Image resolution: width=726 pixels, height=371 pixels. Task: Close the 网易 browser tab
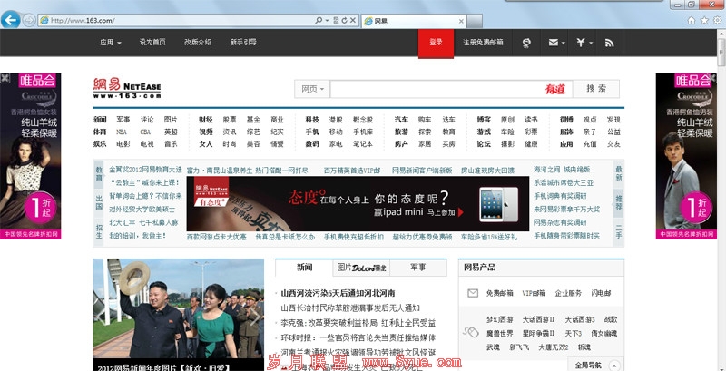coord(461,21)
